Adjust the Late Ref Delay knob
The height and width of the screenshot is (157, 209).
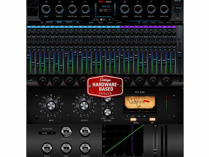pos(85,9)
